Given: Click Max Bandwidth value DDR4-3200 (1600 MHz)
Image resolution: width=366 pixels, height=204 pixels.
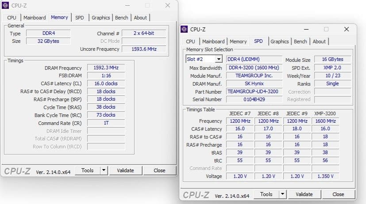Looking at the screenshot, I should tap(254, 68).
